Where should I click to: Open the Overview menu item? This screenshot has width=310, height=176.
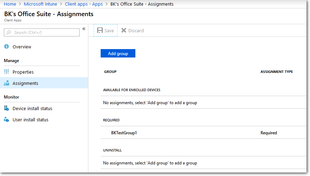(x=22, y=47)
